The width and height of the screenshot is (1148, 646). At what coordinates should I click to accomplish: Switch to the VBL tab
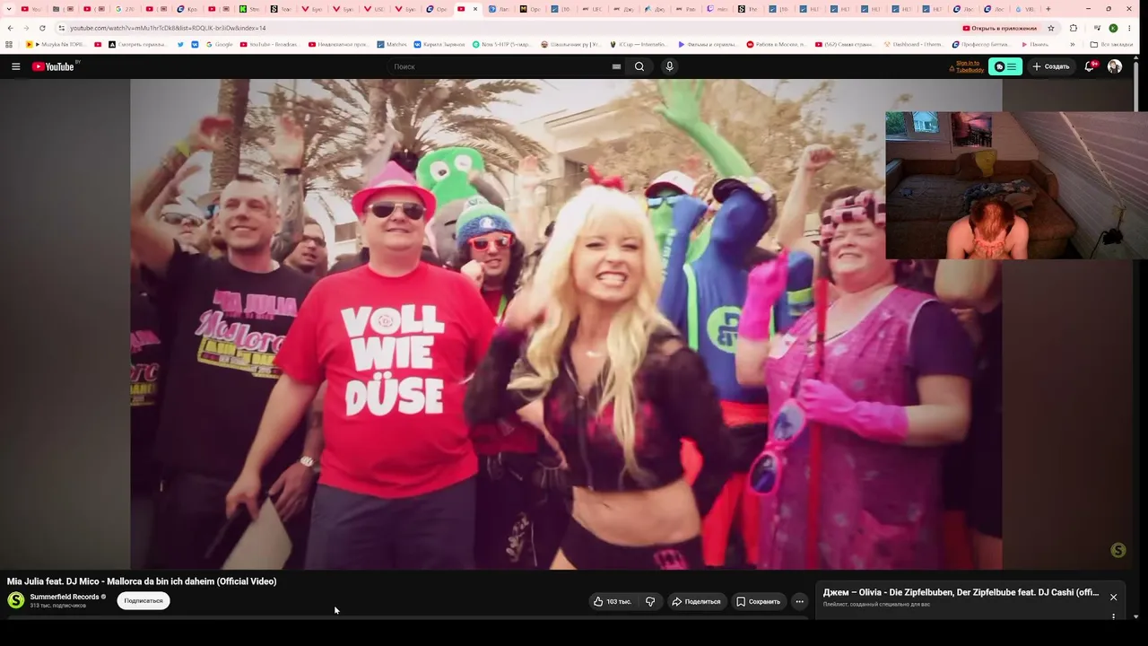[1024, 9]
